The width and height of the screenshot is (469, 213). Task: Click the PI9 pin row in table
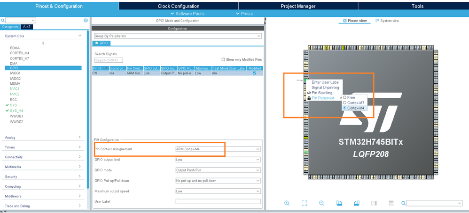[x=178, y=73]
